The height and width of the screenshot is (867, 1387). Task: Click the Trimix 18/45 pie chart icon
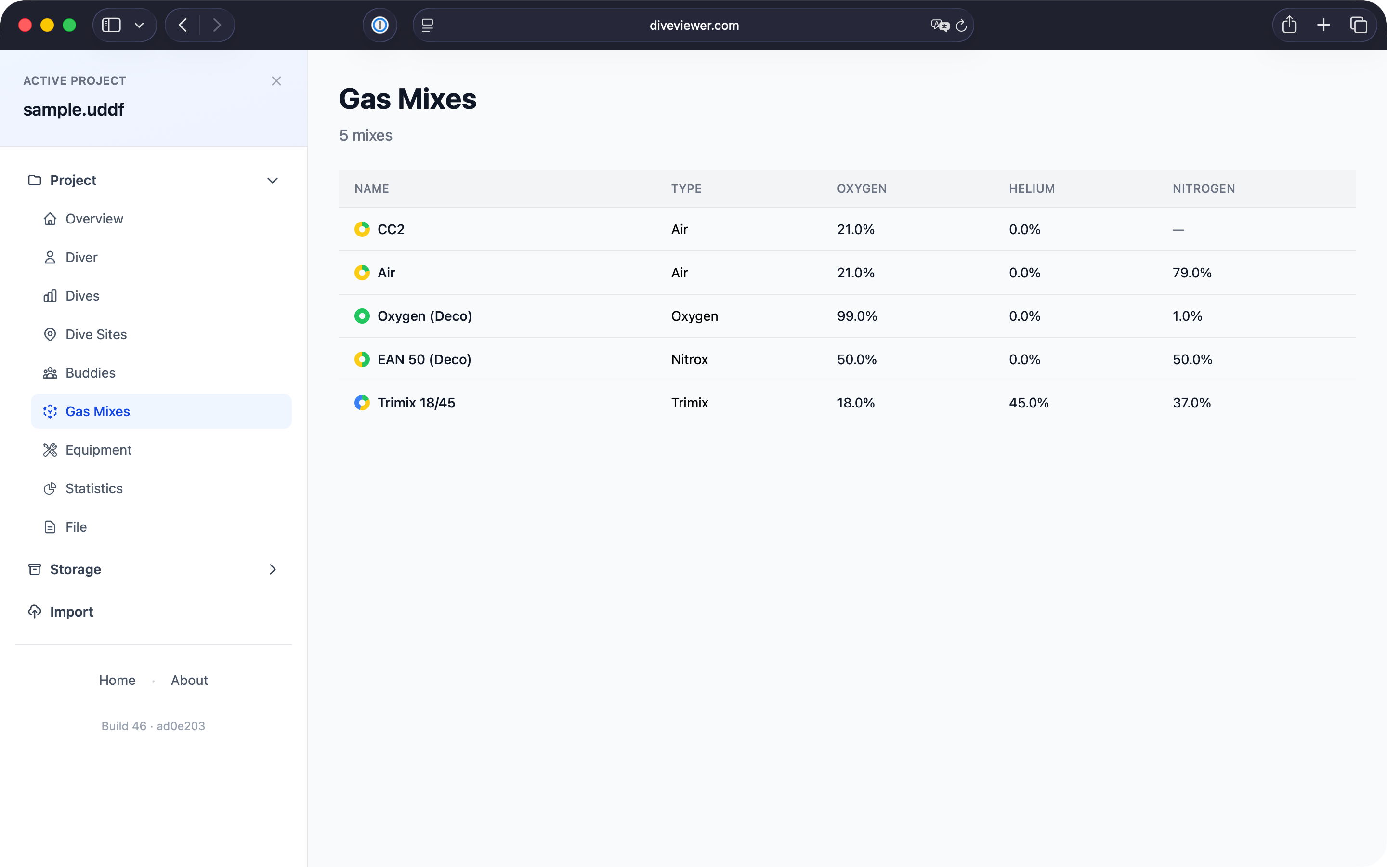point(362,403)
